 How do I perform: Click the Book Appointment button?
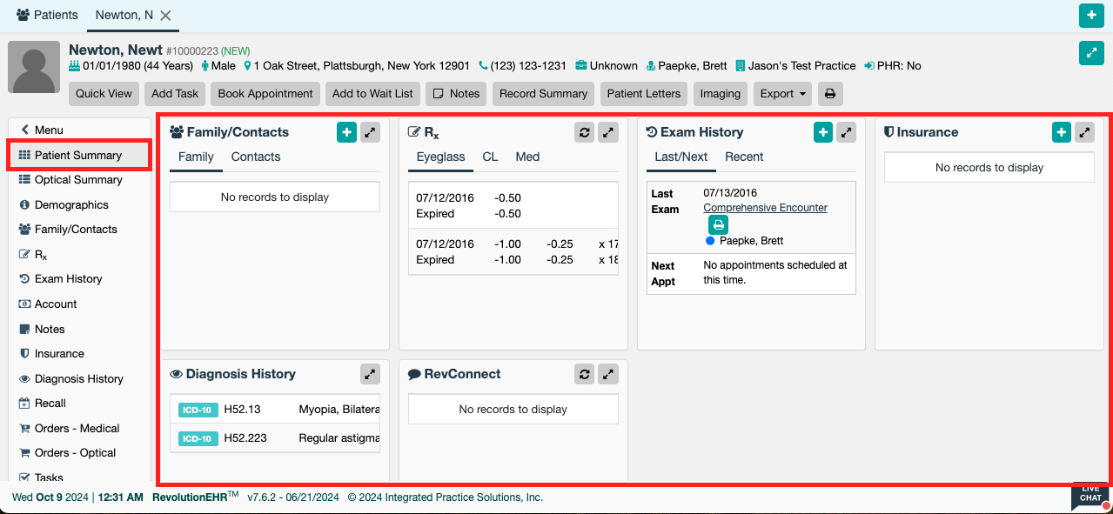(x=265, y=94)
